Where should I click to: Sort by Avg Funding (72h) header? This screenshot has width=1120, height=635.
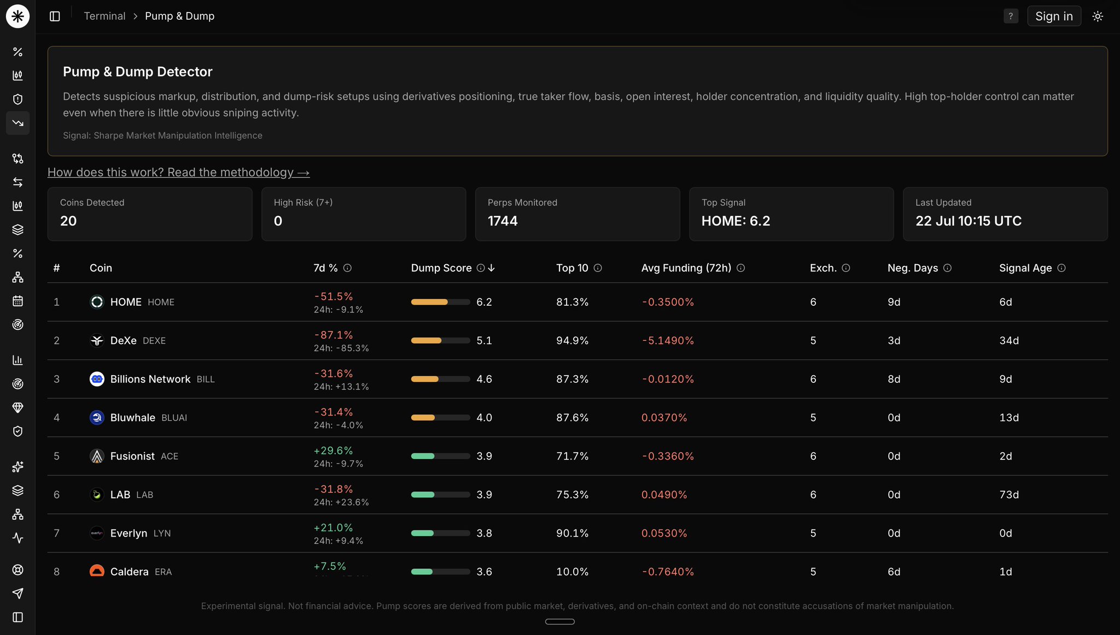point(686,268)
